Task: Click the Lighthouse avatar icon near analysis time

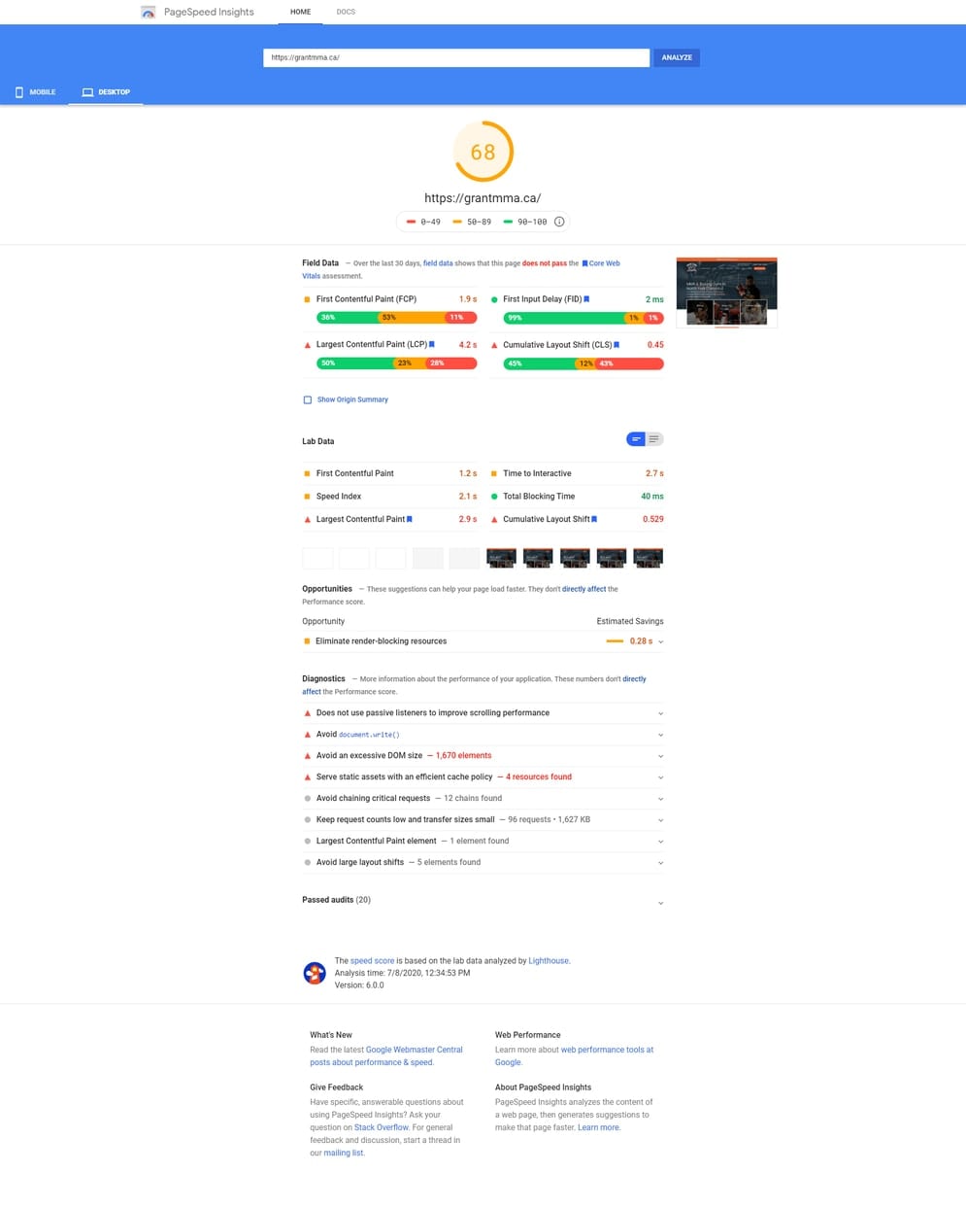Action: pos(315,973)
